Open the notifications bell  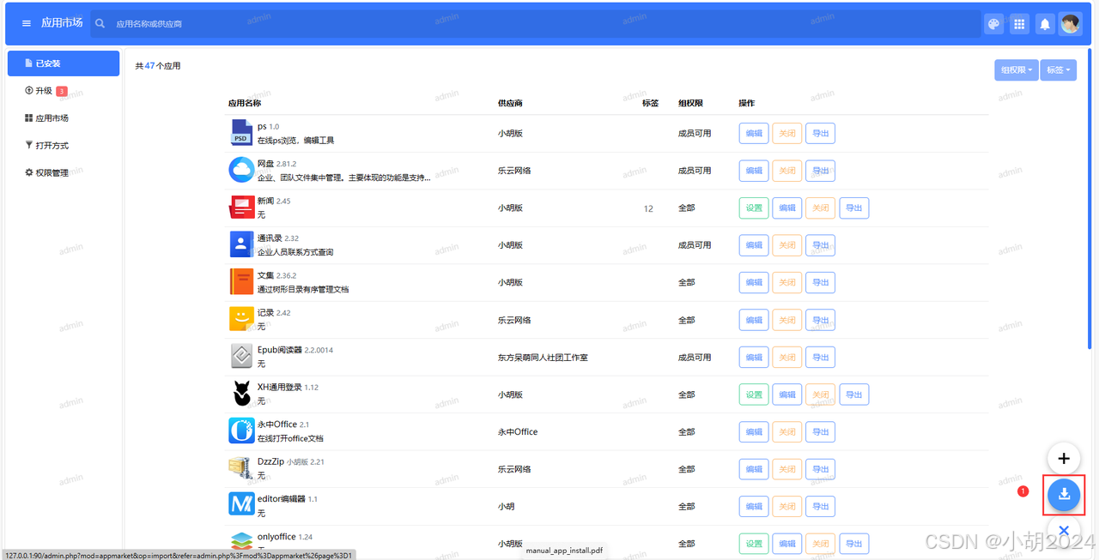tap(1045, 24)
